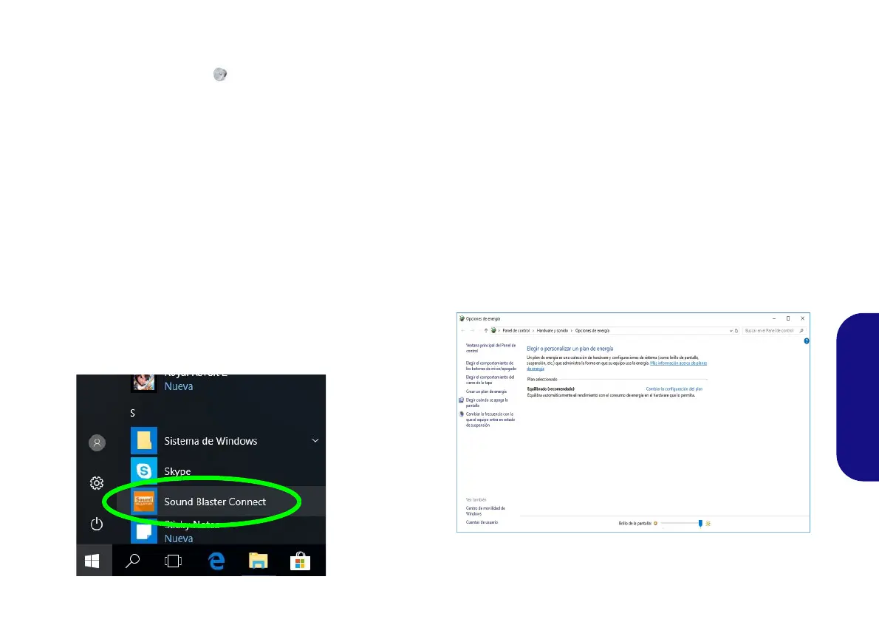Open Skype from the Start menu list
This screenshot has width=879, height=619.
pyautogui.click(x=177, y=471)
